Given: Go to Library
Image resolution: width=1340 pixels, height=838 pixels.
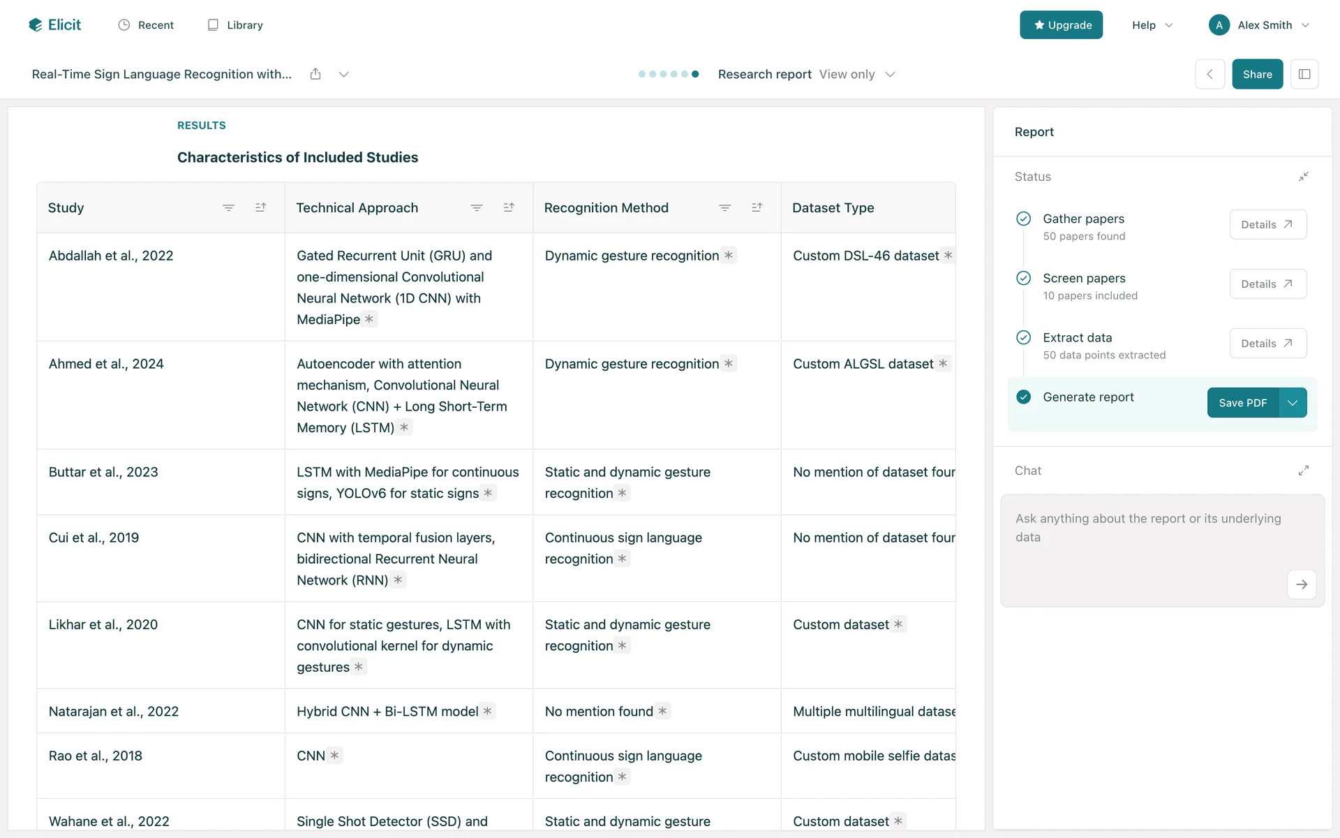Looking at the screenshot, I should 235,25.
